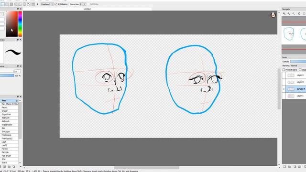306x172 pixels.
Task: Enable the Vanishing Point Snap icon
Action: (x=16, y=4)
